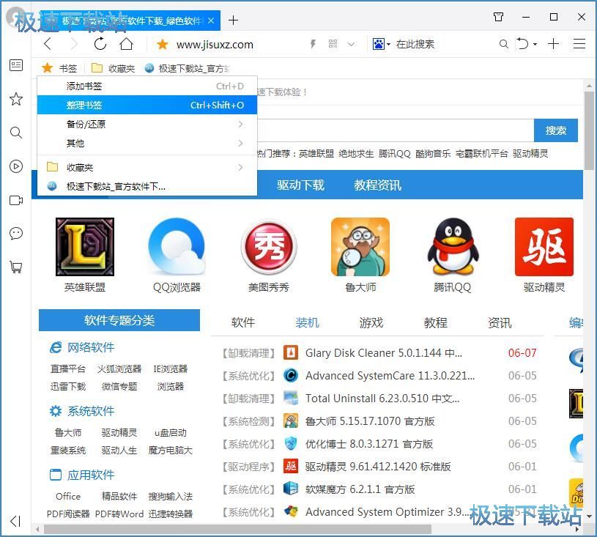Click the forward navigation arrow

pos(74,44)
